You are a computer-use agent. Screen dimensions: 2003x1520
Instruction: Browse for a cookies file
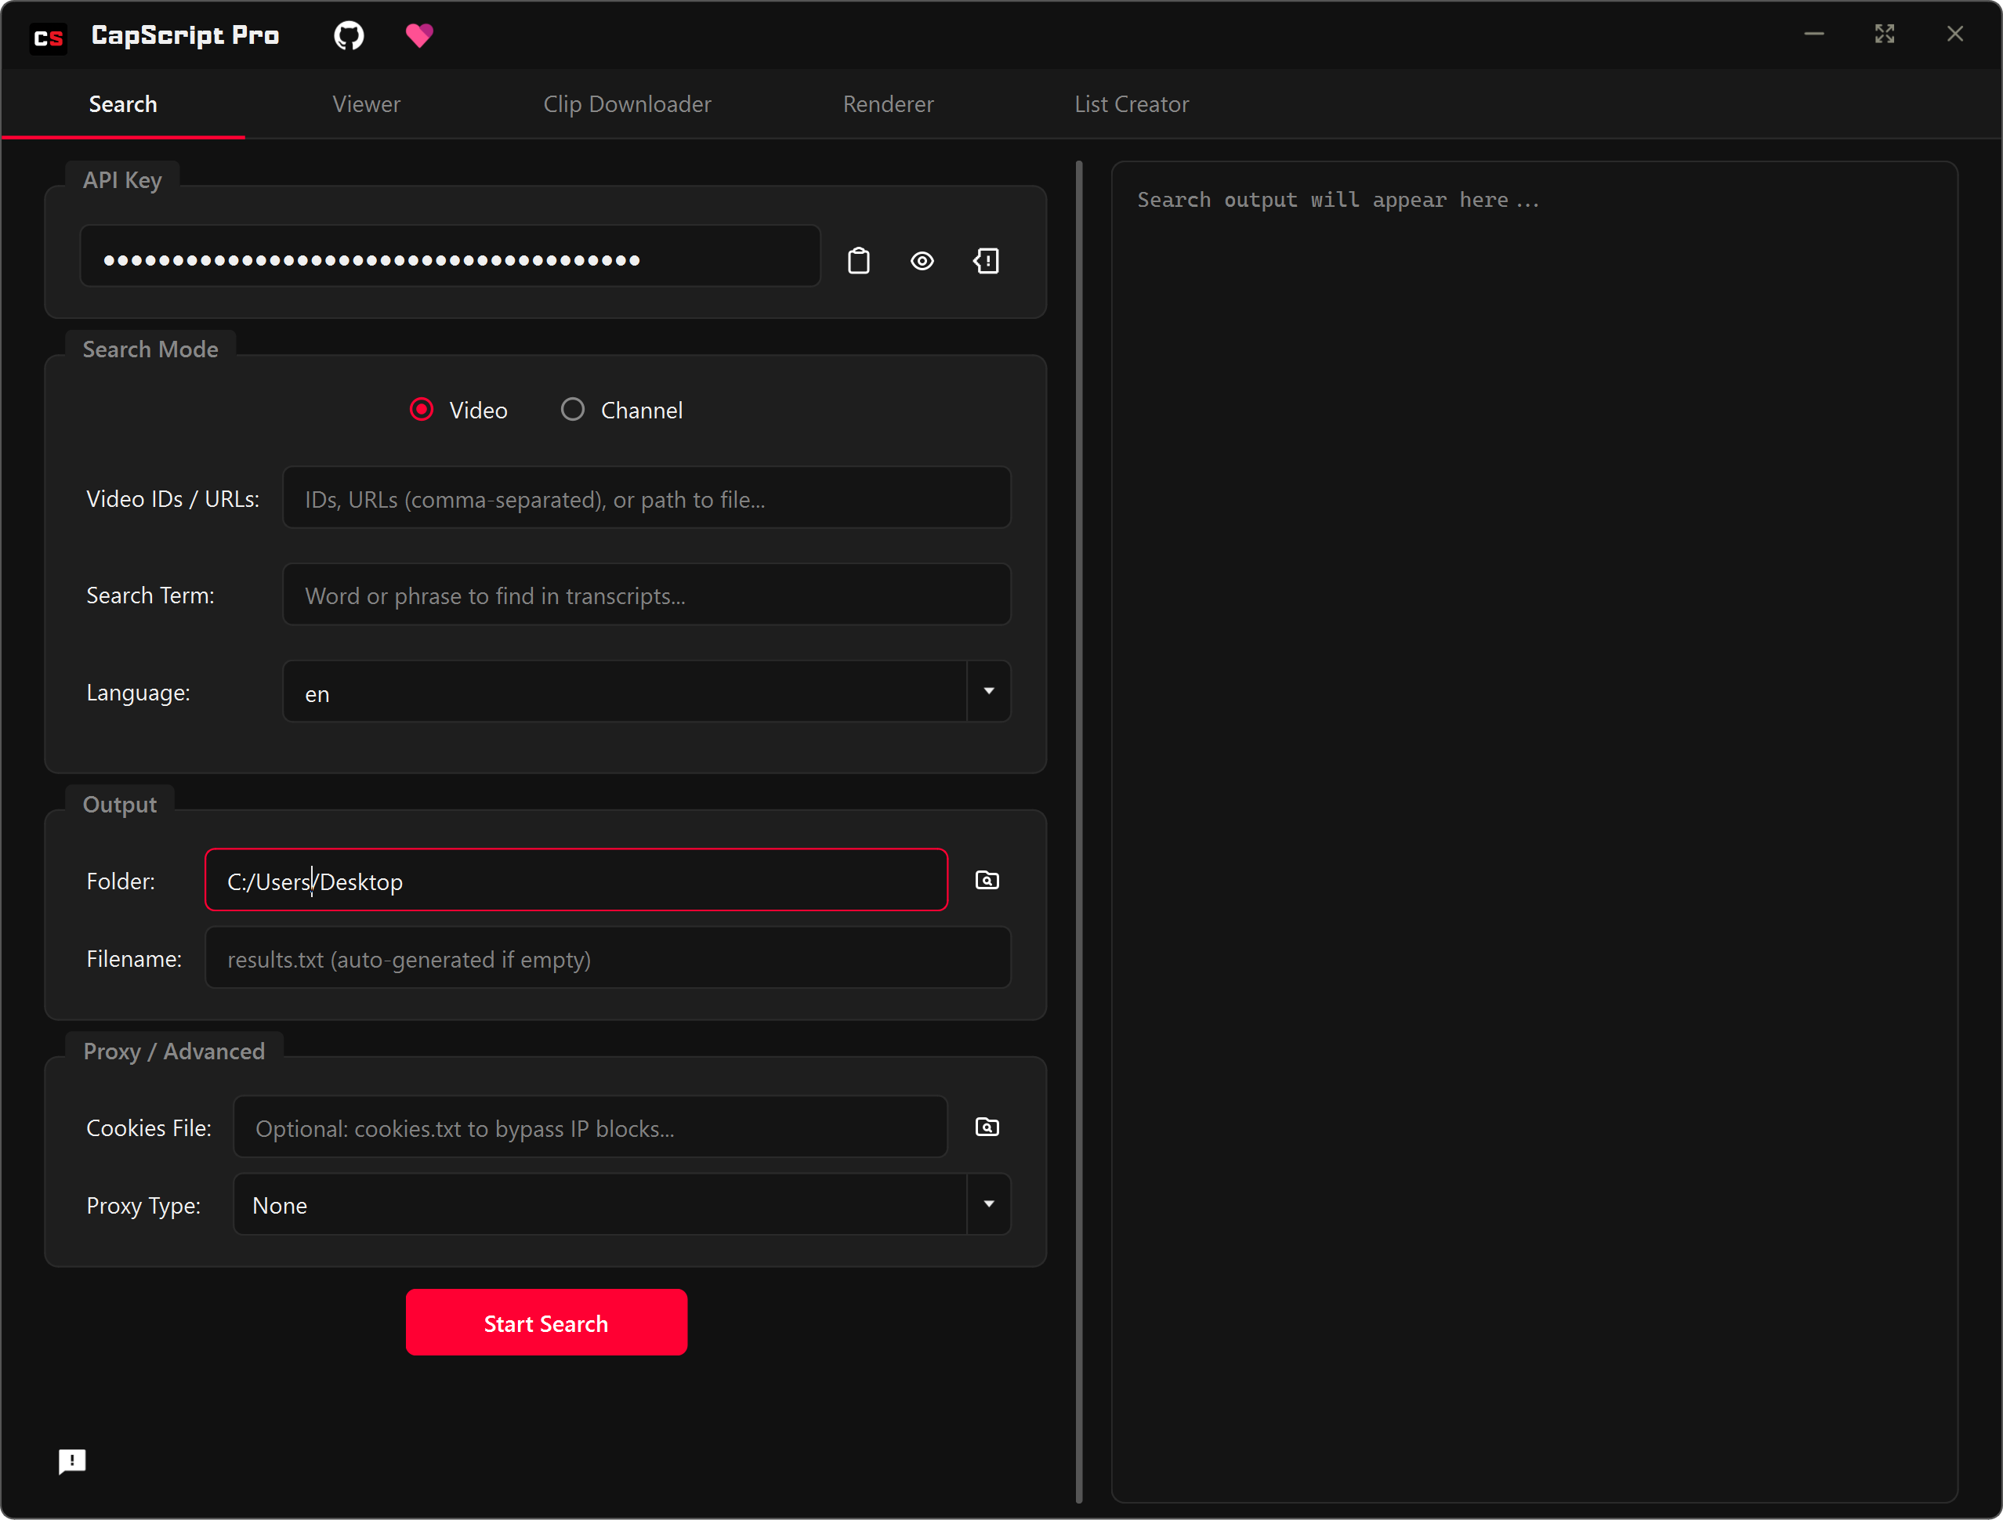click(987, 1127)
